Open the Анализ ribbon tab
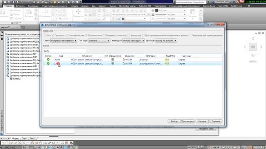266x149 pixels. click(x=85, y=6)
